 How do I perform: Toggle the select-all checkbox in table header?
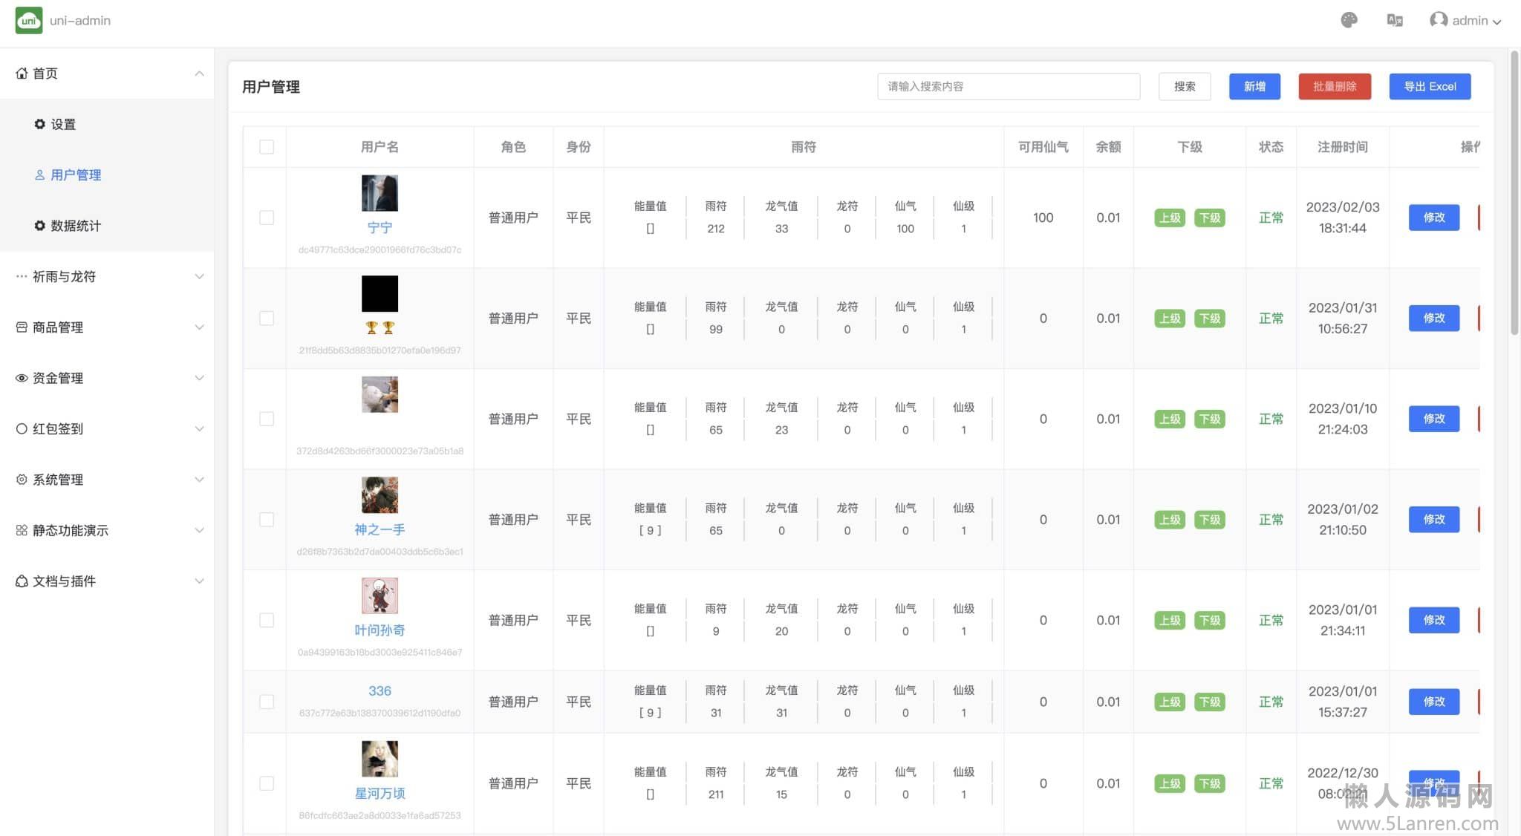click(x=267, y=147)
